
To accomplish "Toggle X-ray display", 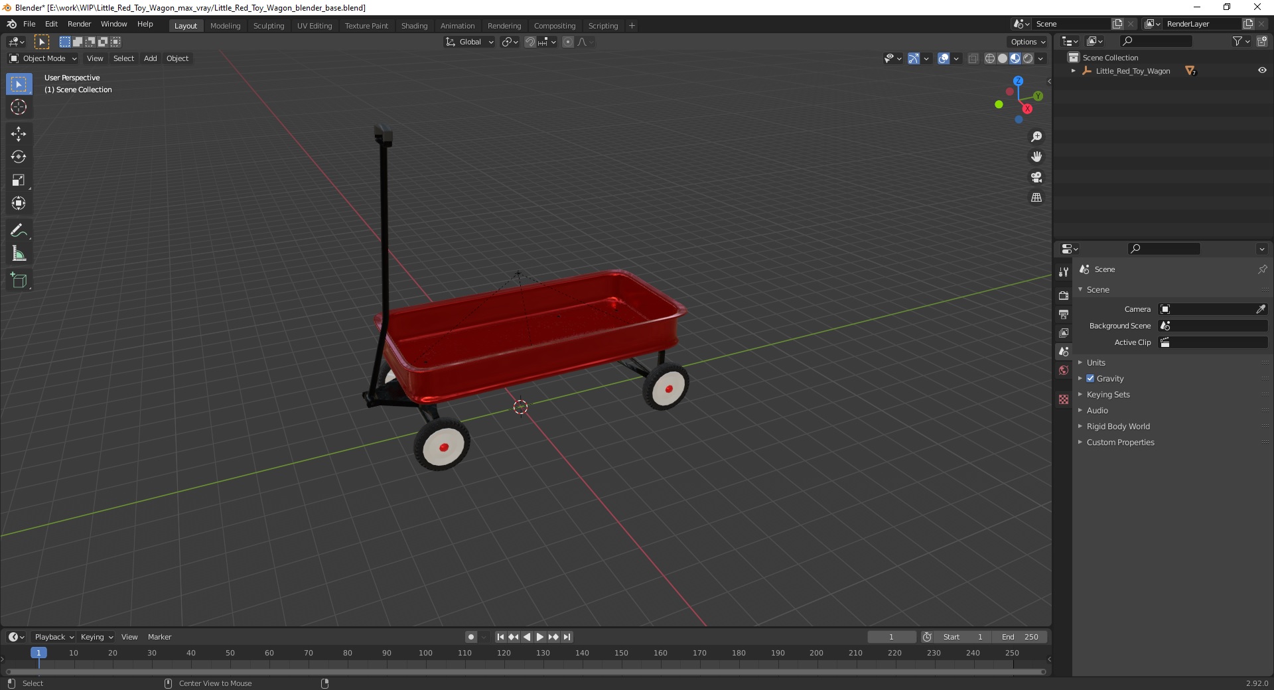I will click(x=973, y=58).
